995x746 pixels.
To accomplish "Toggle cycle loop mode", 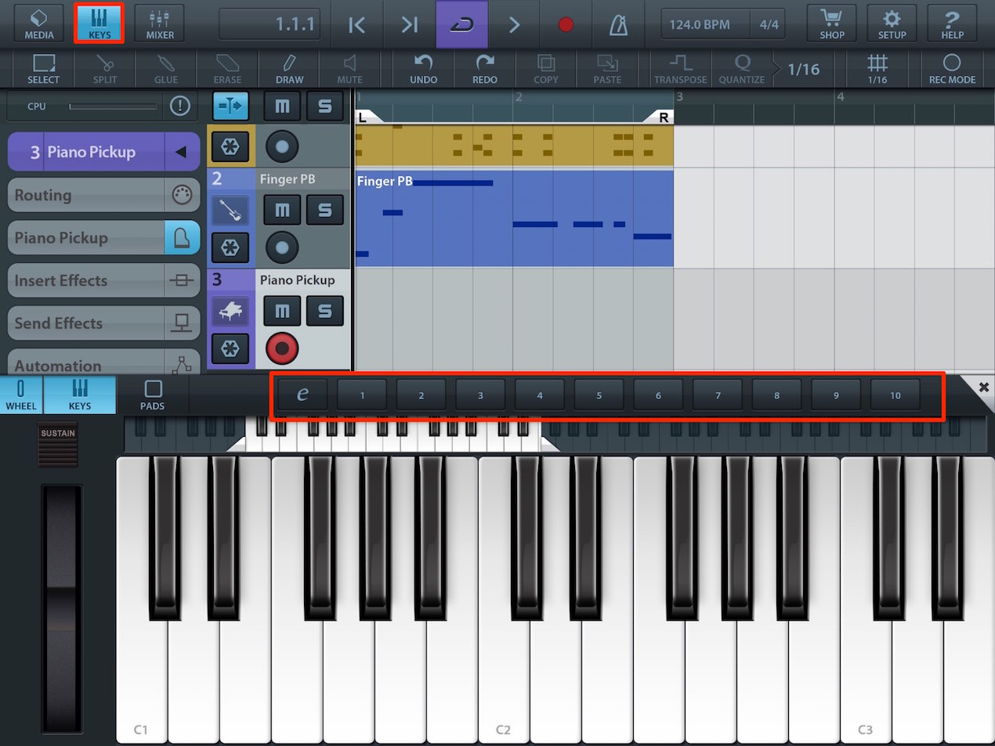I will tap(461, 25).
